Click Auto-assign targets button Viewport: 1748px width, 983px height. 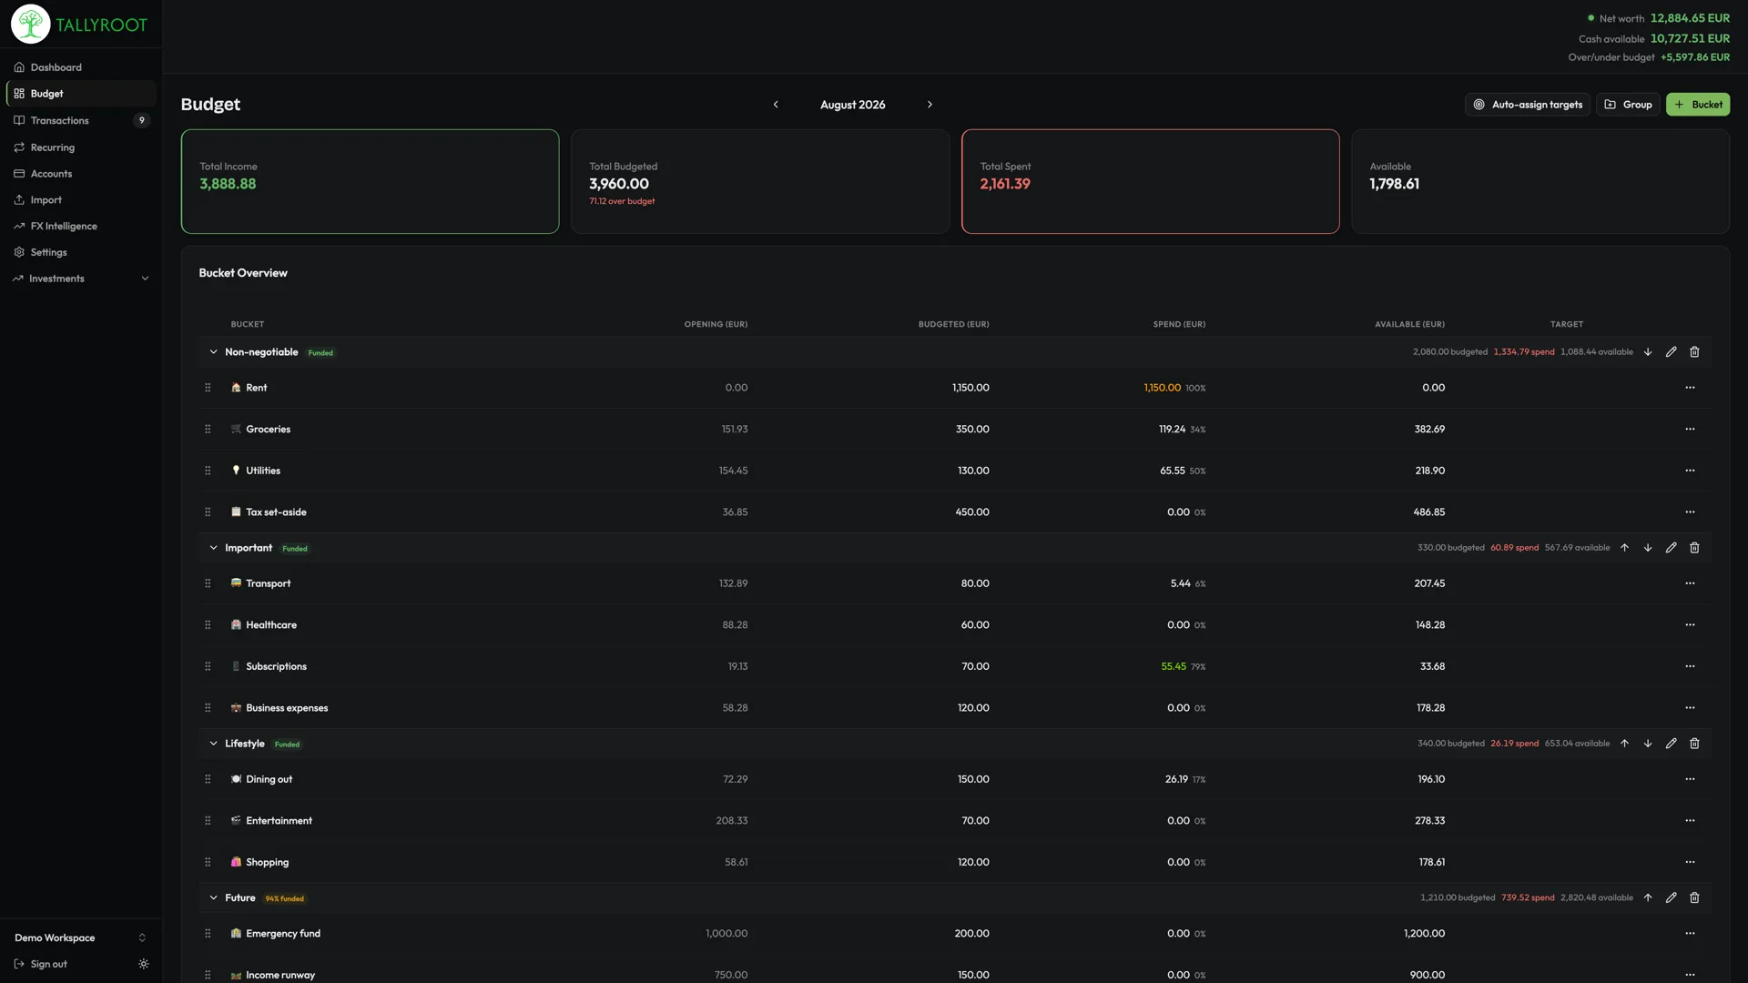[1528, 105]
